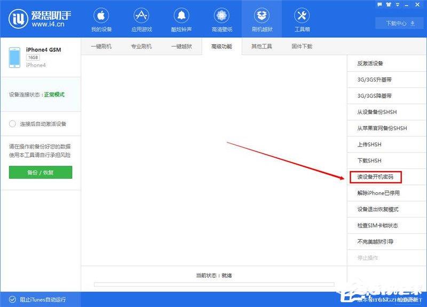Click 解除iPhone已停用
This screenshot has width=427, height=307.
click(x=386, y=193)
